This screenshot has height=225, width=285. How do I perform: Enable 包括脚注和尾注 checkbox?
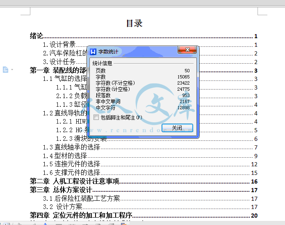click(96, 117)
